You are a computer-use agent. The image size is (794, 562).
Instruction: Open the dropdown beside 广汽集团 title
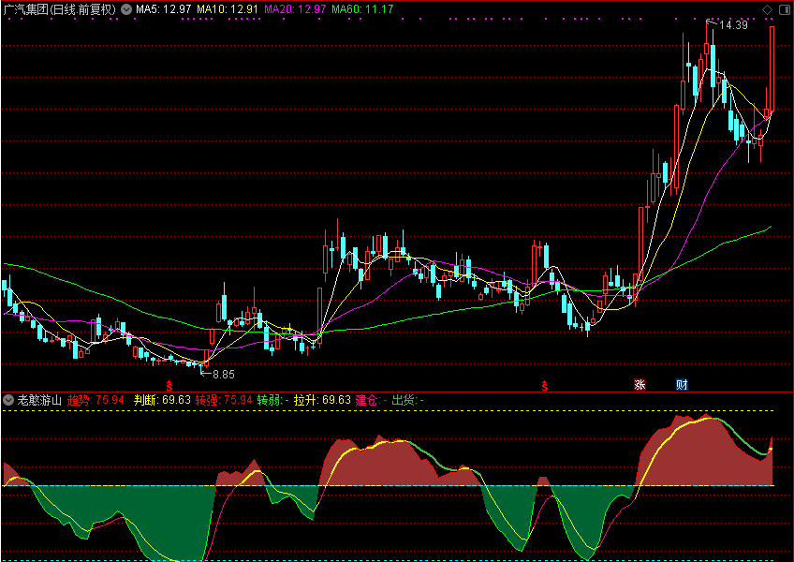pos(126,9)
